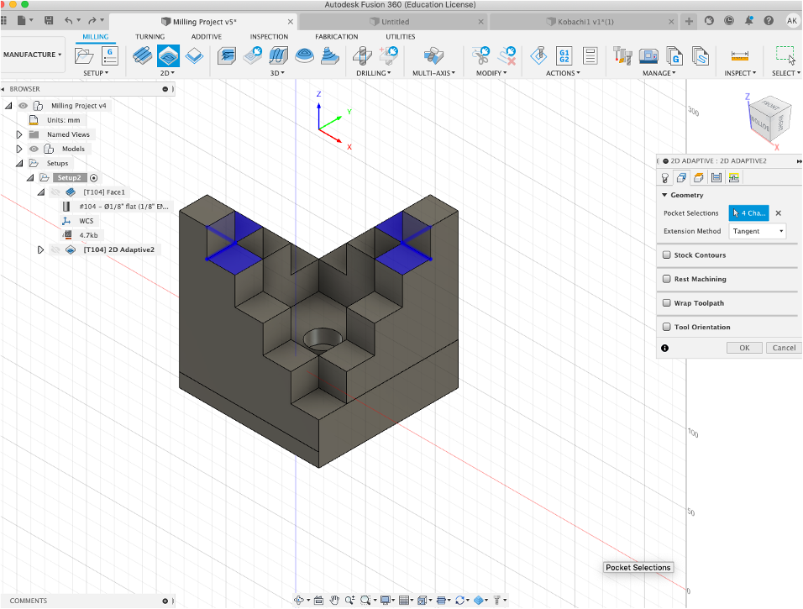Image resolution: width=803 pixels, height=609 pixels.
Task: Open Passes tab icon in 2D Adaptive dialog
Action: pyautogui.click(x=716, y=178)
